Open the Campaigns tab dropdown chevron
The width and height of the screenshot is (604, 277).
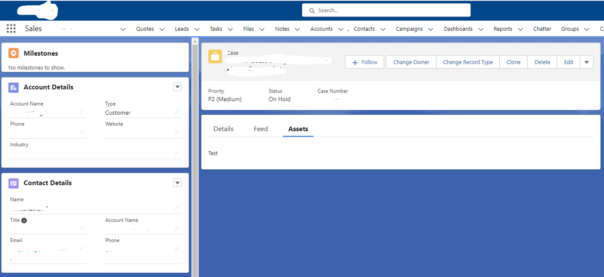click(x=431, y=29)
